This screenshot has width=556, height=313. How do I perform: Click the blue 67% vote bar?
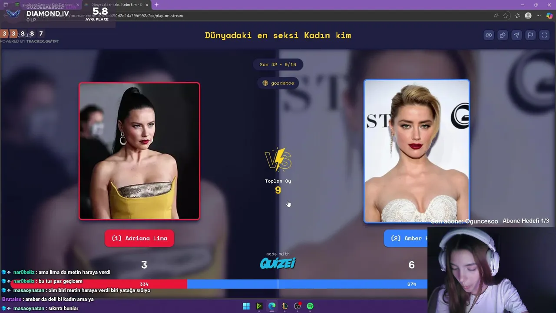[x=307, y=284]
